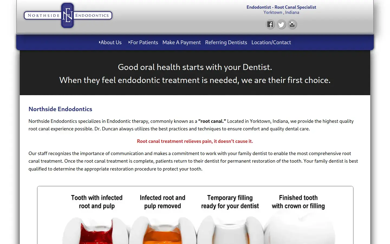The height and width of the screenshot is (244, 390).
Task: Open Make A Payment page
Action: click(181, 42)
